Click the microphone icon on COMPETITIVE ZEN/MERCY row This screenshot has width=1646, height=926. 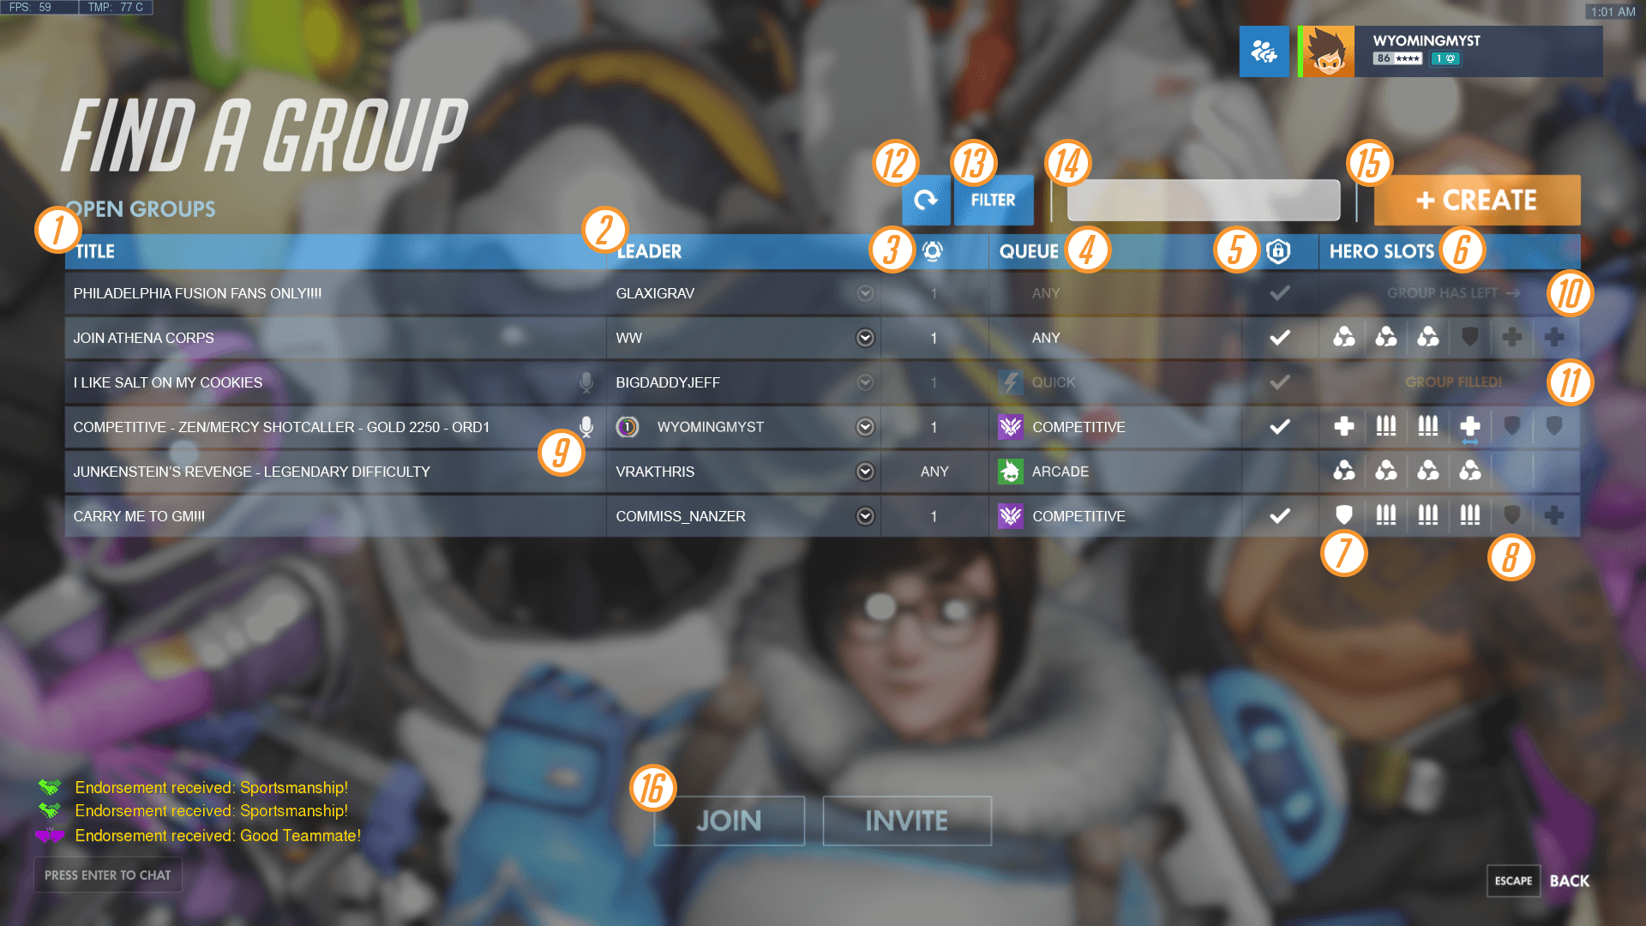(586, 426)
